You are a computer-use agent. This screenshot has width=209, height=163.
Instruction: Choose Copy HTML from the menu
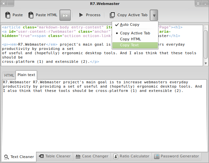[x=135, y=39]
